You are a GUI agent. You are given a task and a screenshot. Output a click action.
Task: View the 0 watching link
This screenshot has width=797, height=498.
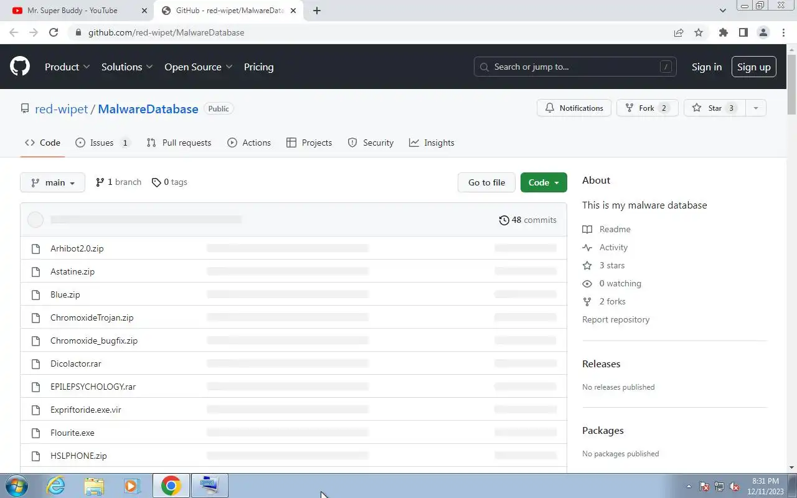[611, 283]
